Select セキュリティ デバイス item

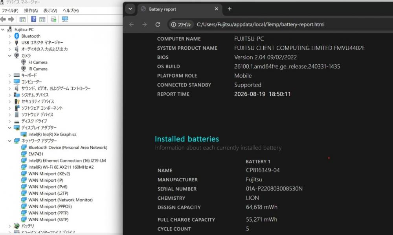[x=38, y=101]
